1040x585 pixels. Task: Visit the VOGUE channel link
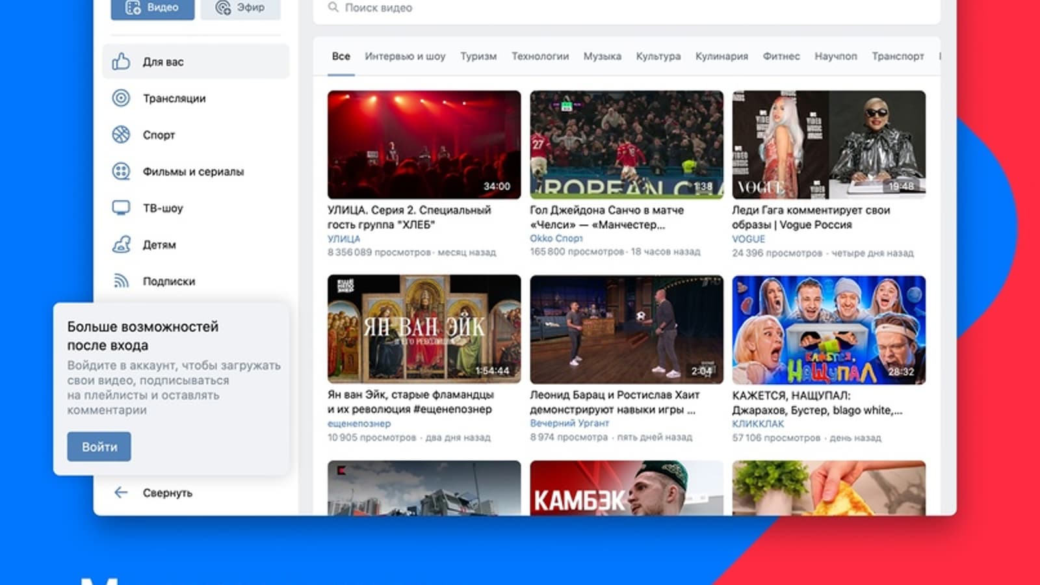(x=749, y=239)
